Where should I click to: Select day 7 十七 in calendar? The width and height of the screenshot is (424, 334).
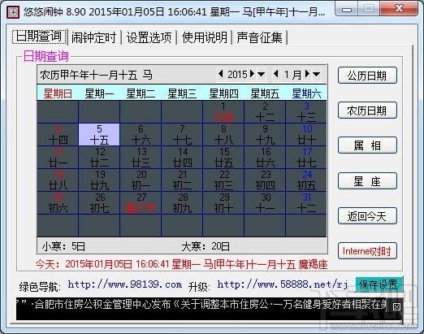click(182, 134)
